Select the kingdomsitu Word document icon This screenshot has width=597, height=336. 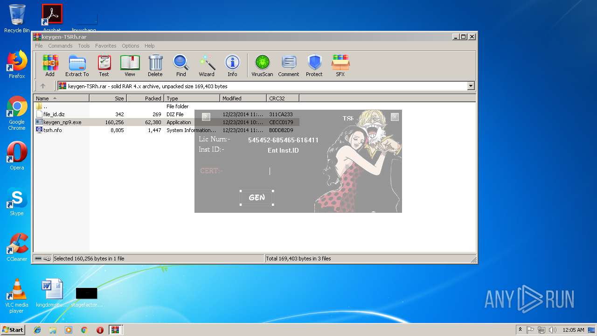[x=52, y=293]
